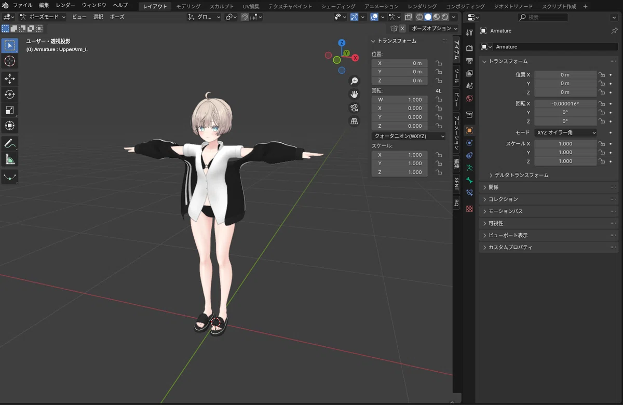
Task: Open the Object Constraints properties tab icon
Action: [469, 155]
